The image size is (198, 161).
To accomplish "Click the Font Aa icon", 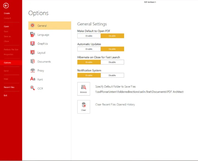I will [x=32, y=79].
